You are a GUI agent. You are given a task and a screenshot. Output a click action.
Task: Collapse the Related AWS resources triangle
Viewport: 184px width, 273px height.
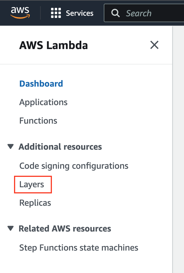coord(11,228)
